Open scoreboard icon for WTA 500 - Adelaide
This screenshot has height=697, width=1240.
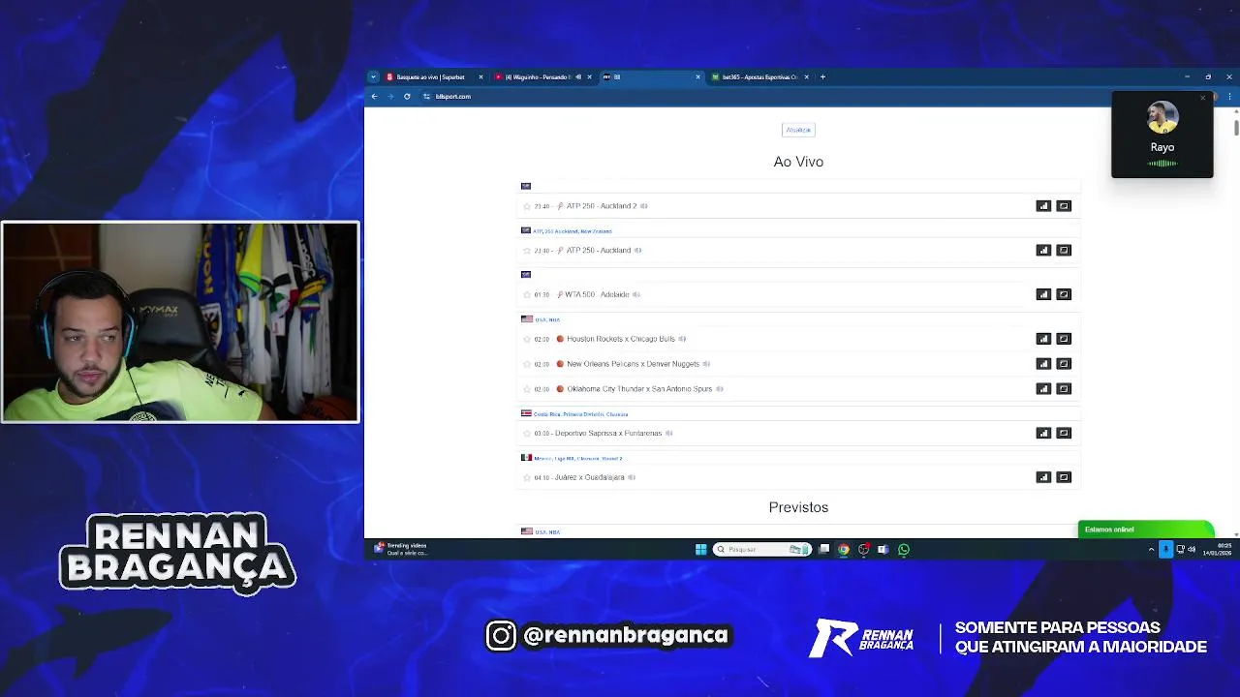pos(1064,294)
